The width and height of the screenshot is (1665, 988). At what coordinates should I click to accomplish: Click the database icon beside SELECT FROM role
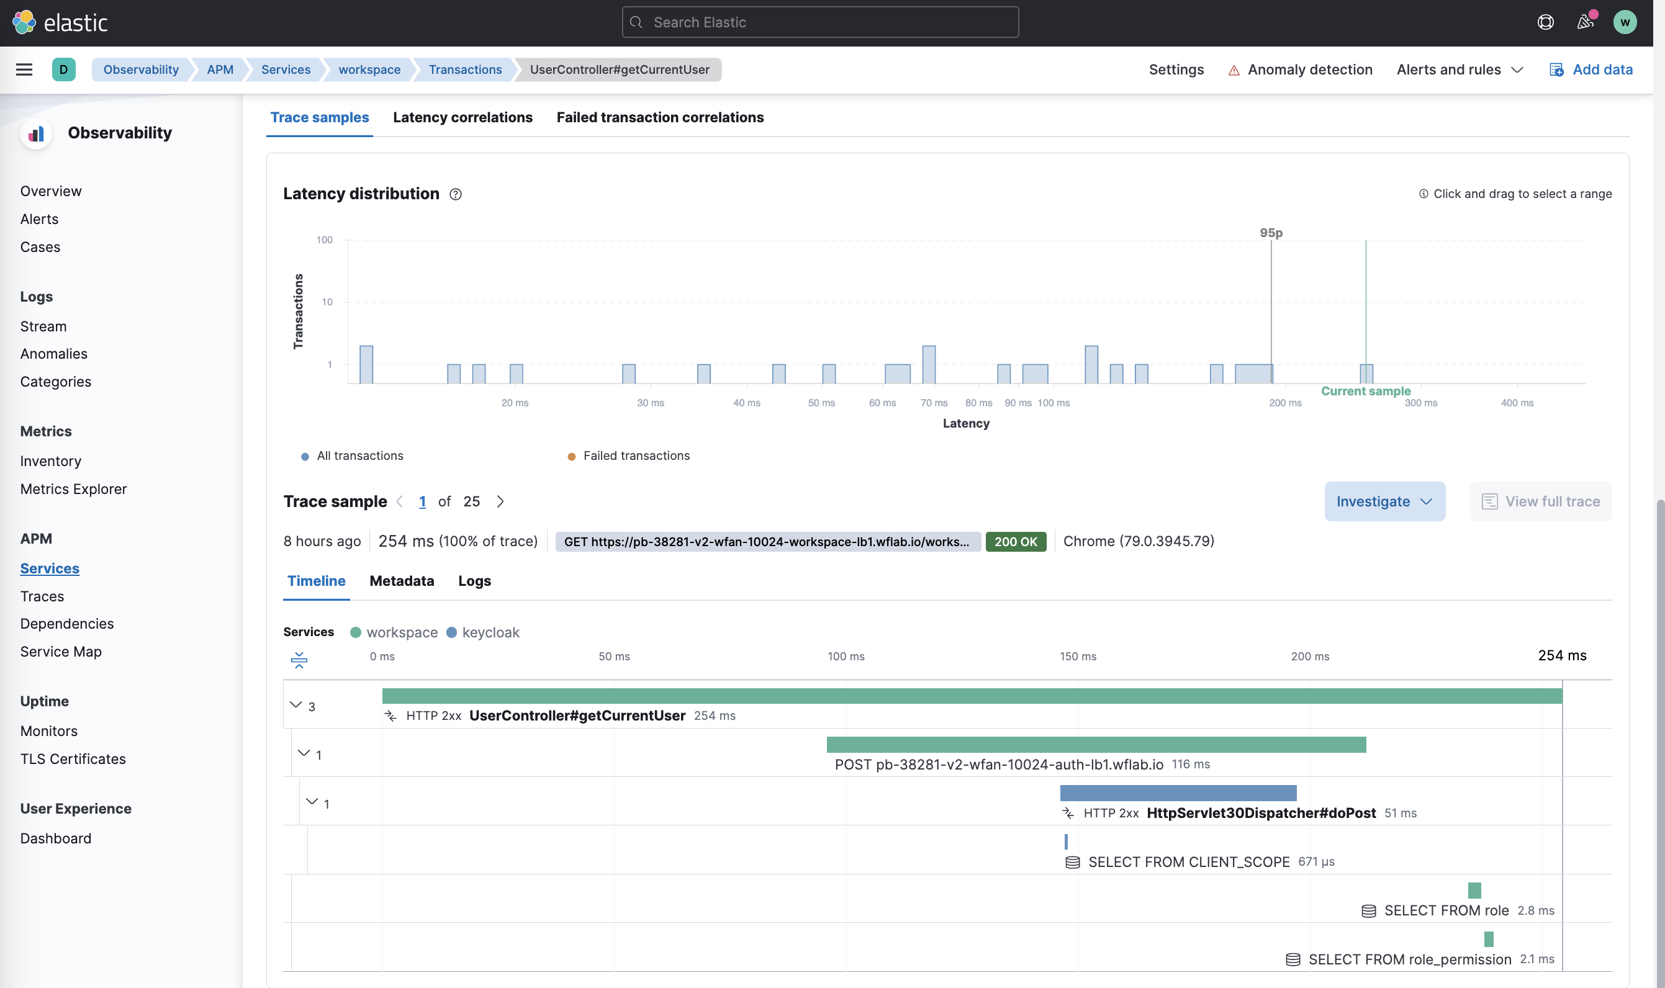1369,911
